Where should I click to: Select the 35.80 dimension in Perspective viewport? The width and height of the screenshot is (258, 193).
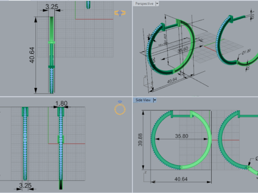pyautogui.click(x=183, y=50)
